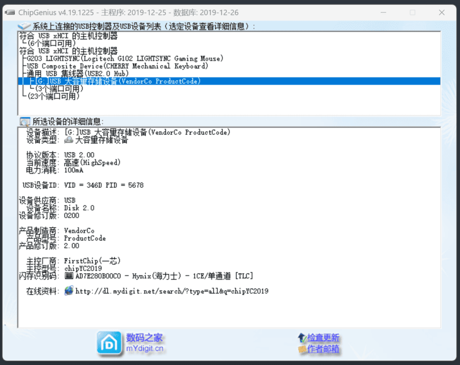Click the 作者邮箱 author email link
This screenshot has width=460, height=365.
[323, 349]
